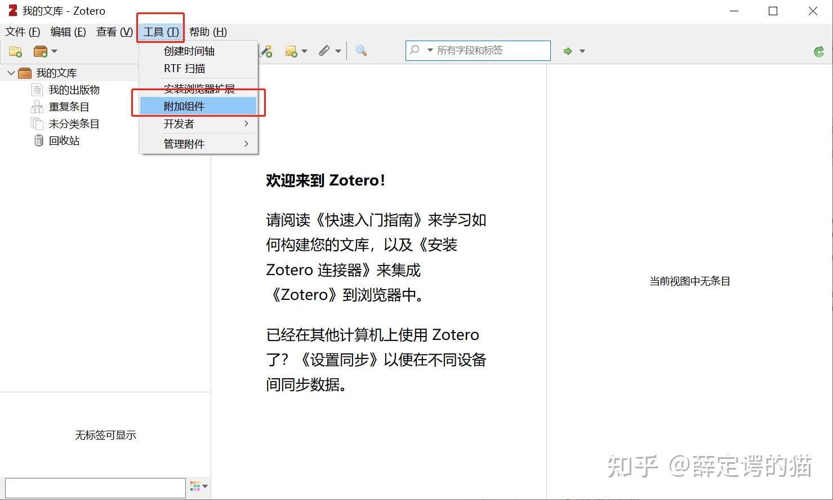Open Advanced Search with magnifier icon
This screenshot has width=833, height=500.
point(360,51)
